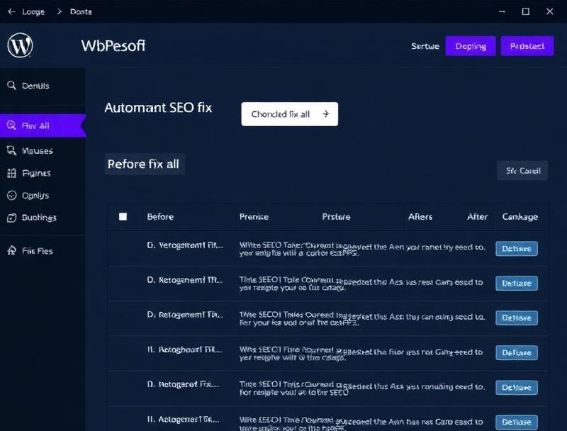Select the Fix all sidebar icon
The width and height of the screenshot is (567, 431).
click(x=11, y=126)
